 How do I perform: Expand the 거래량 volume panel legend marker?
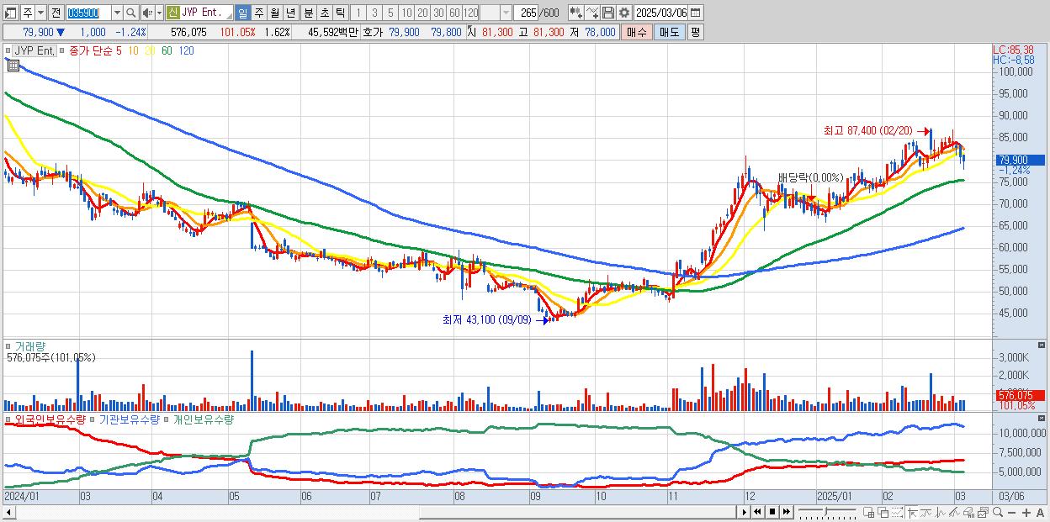[x=10, y=345]
